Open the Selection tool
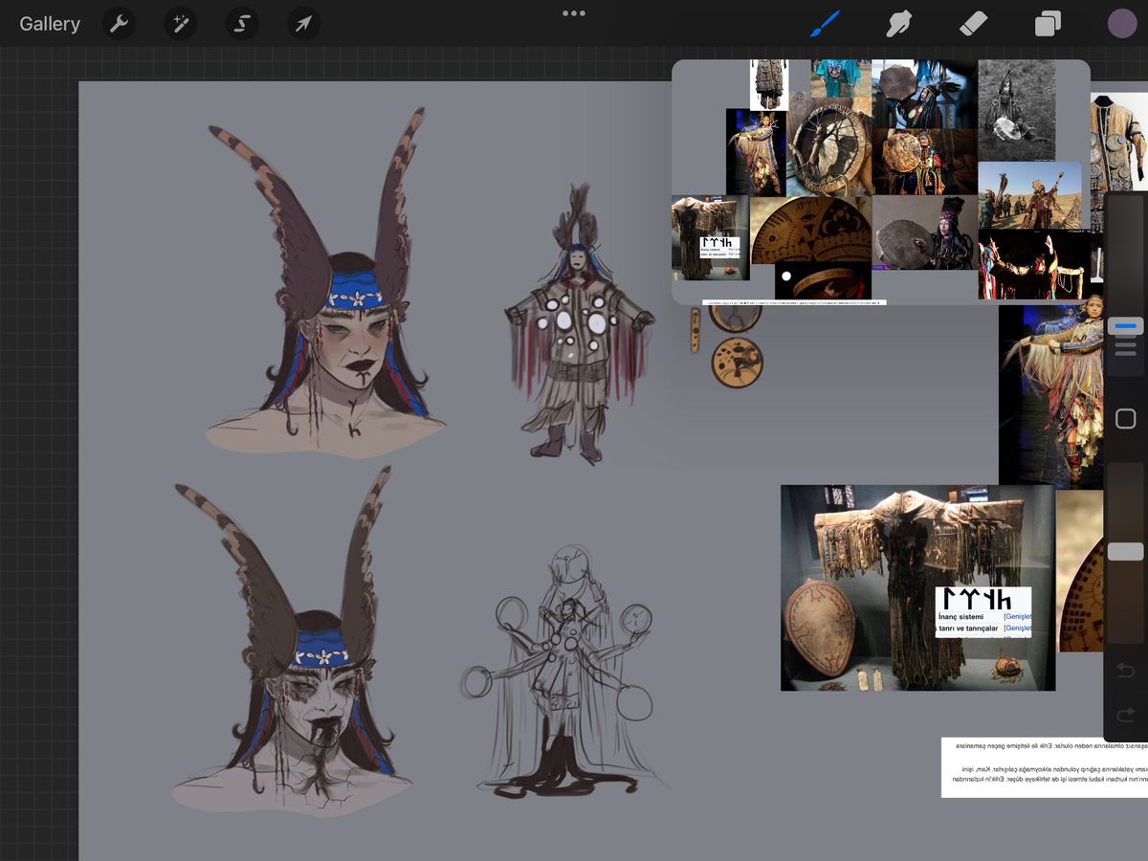This screenshot has height=861, width=1148. [242, 23]
